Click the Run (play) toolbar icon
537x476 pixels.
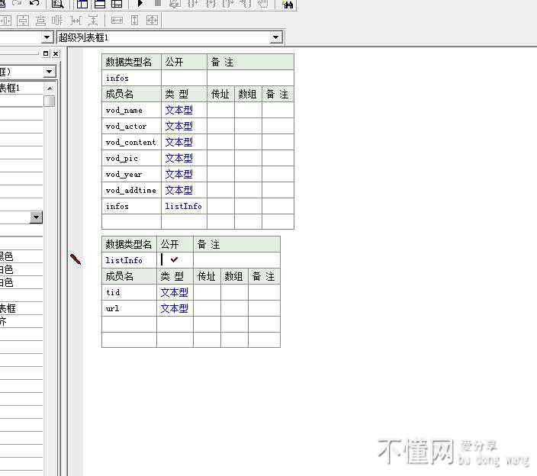[140, 4]
